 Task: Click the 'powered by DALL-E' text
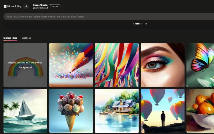pos(41,8)
